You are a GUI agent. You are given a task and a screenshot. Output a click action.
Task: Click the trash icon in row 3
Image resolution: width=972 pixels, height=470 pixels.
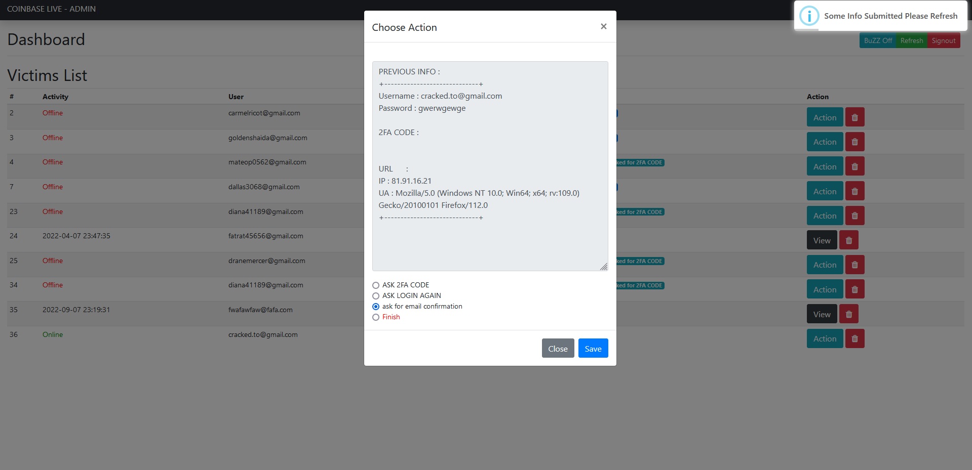tap(854, 142)
